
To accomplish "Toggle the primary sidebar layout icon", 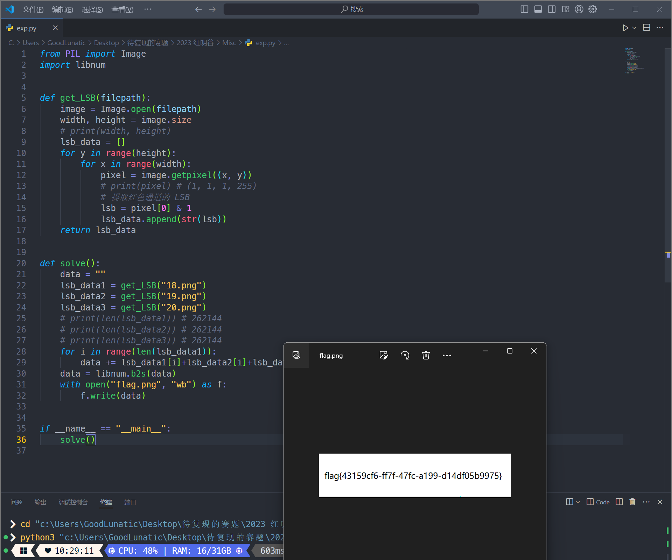I will (x=524, y=9).
